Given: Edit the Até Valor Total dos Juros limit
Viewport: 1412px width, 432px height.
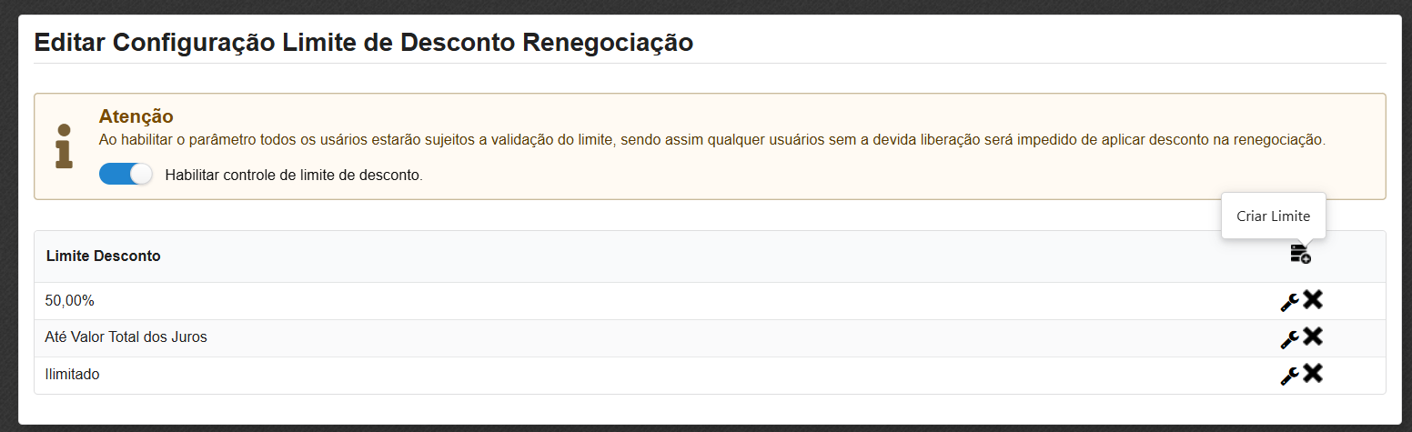Looking at the screenshot, I should click(x=1289, y=338).
